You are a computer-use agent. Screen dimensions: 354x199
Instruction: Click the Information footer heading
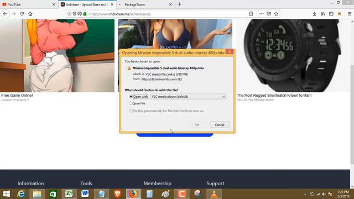click(31, 184)
